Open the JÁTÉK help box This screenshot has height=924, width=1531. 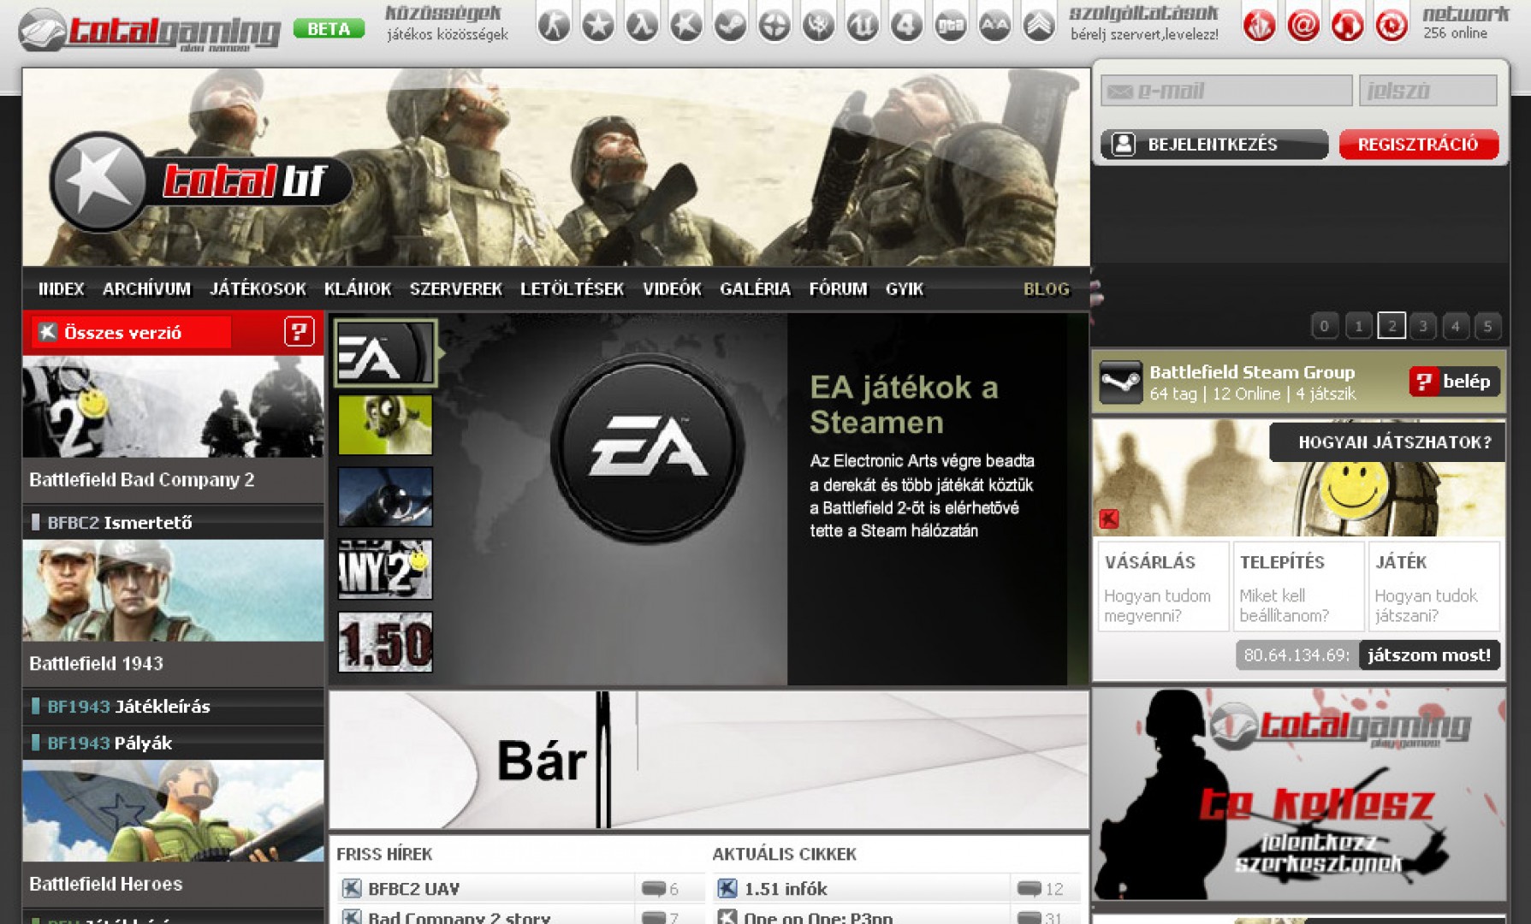[1434, 586]
